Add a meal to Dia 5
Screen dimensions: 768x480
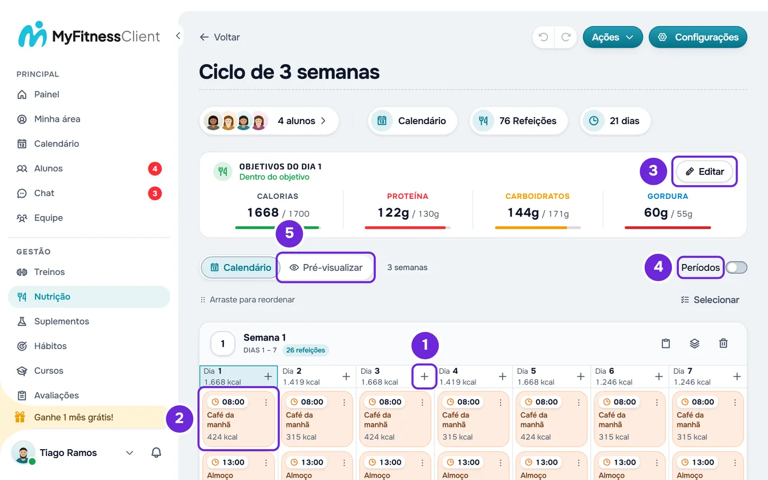[581, 377]
